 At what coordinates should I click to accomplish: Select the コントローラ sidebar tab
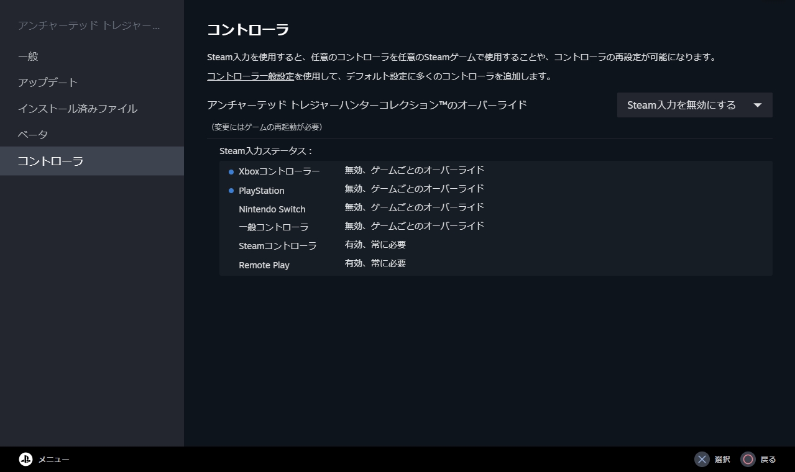tap(50, 161)
